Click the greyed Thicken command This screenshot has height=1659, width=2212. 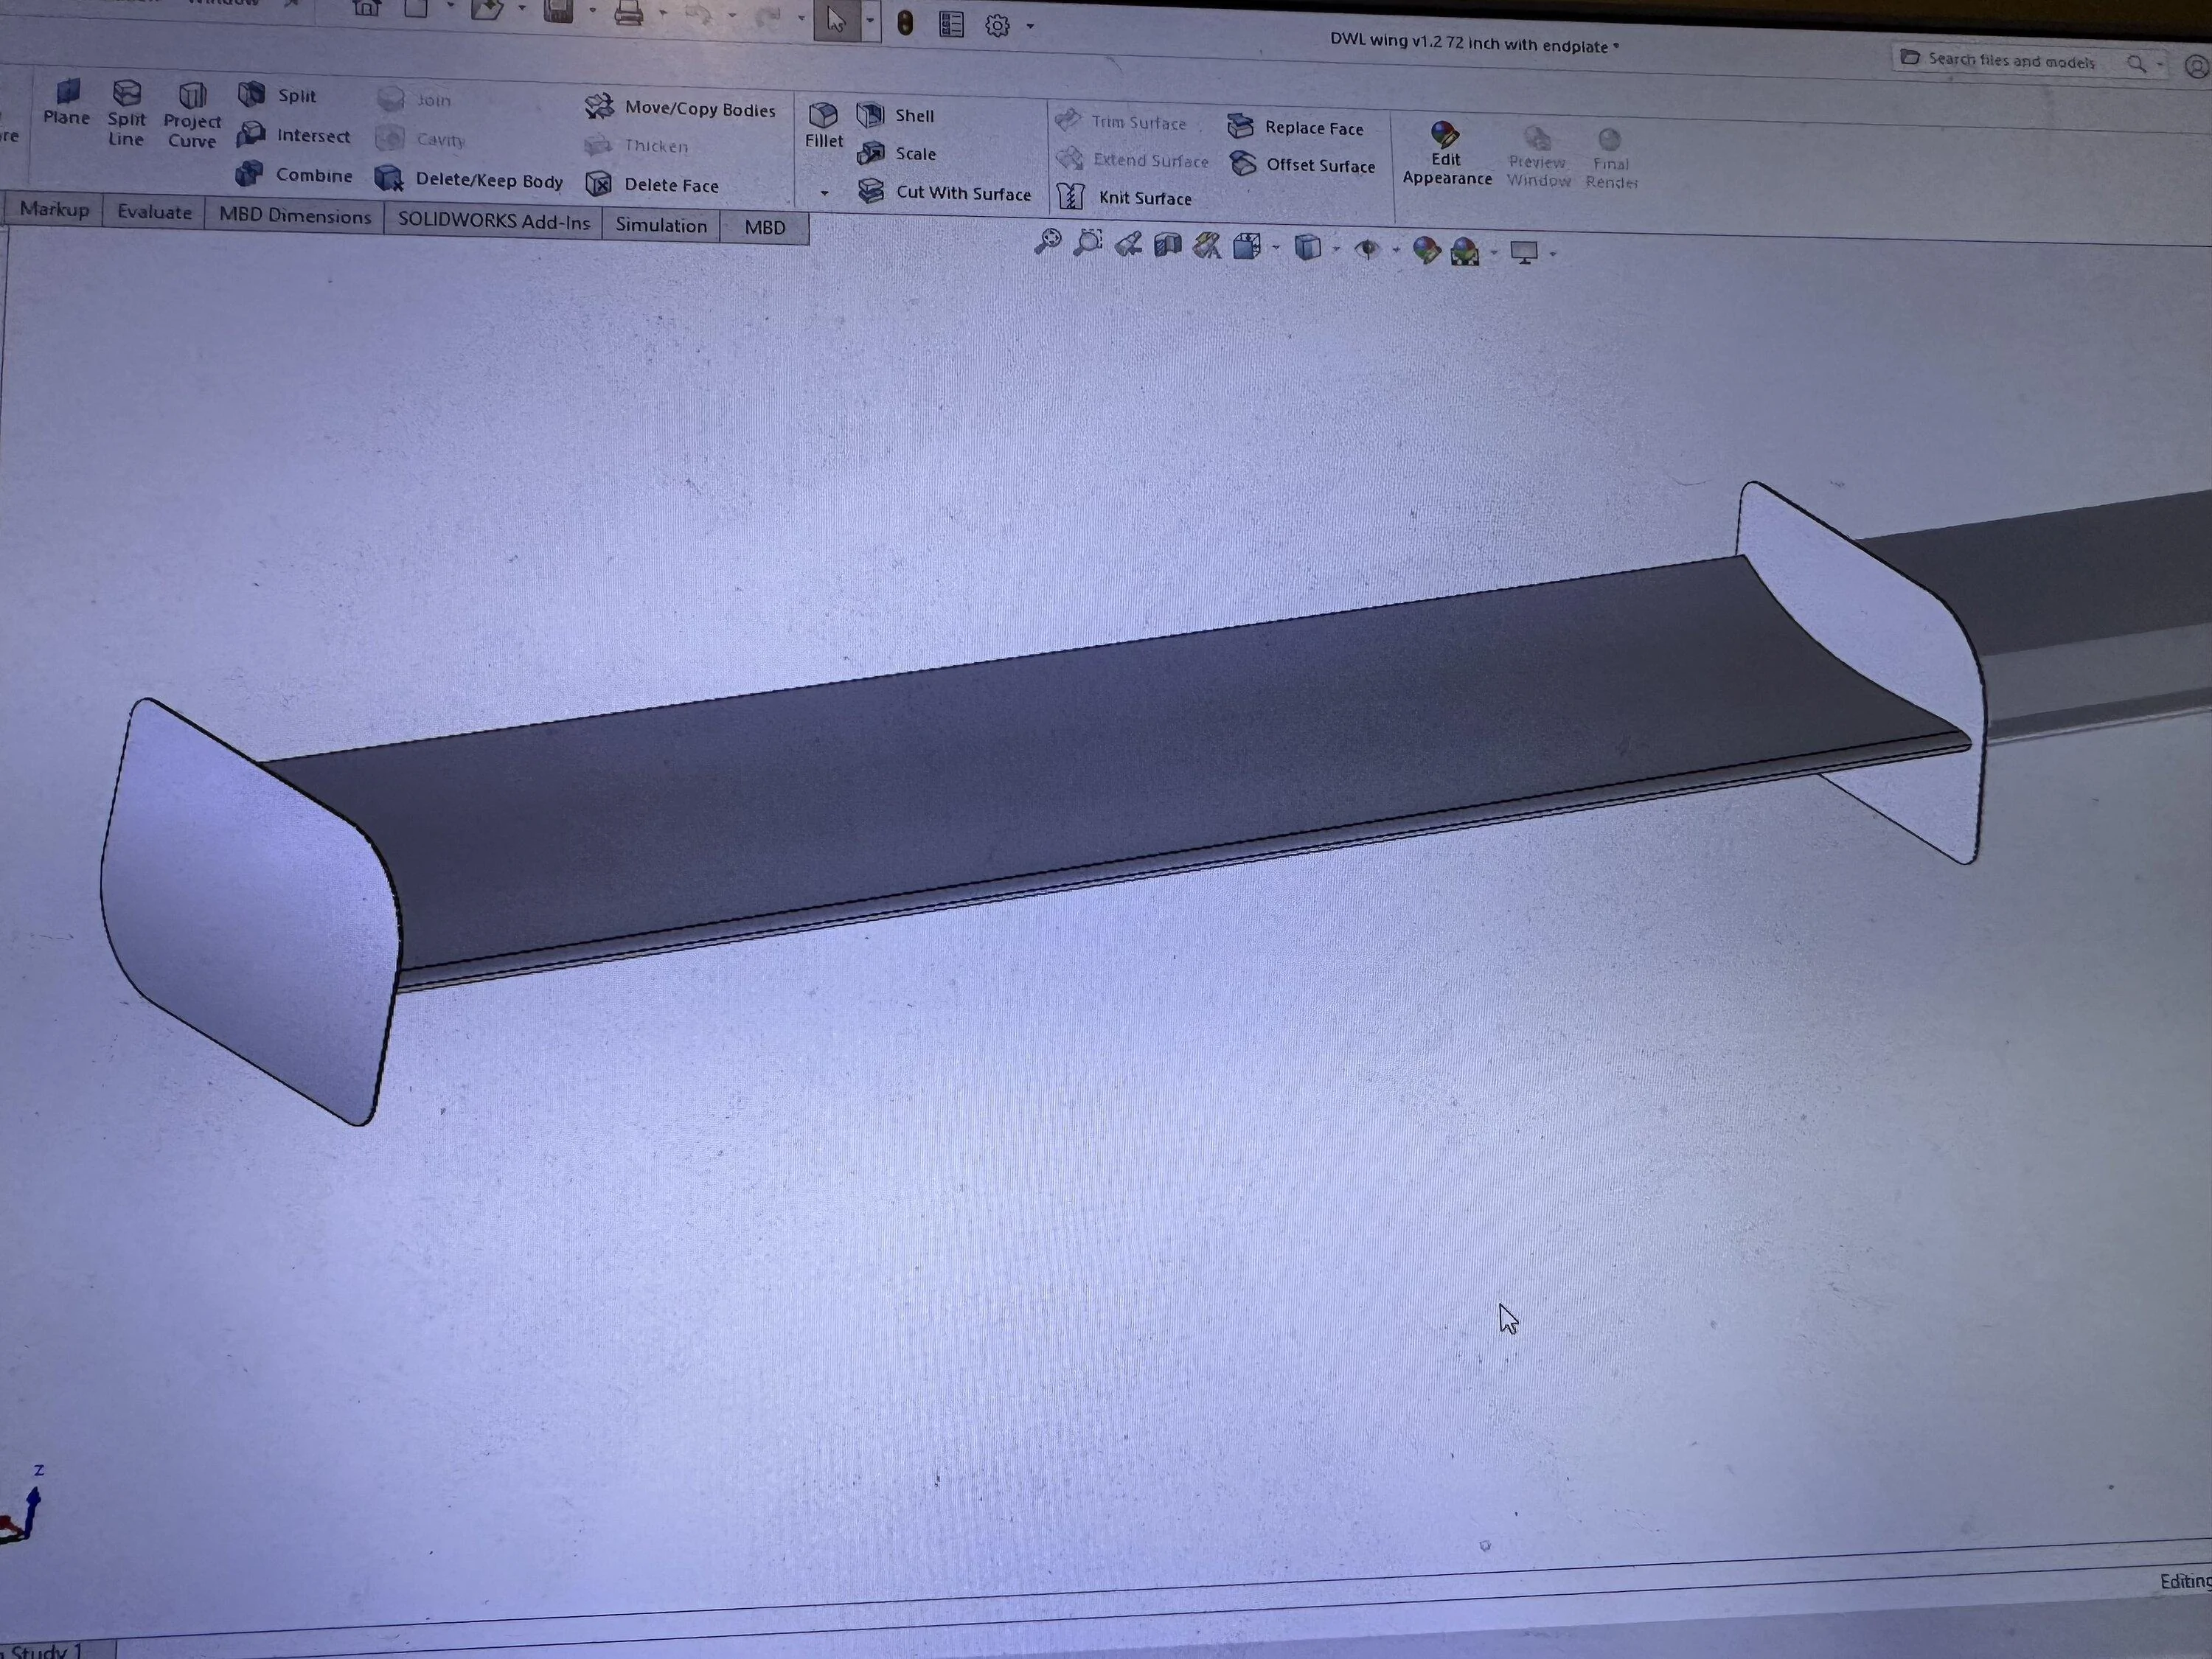point(636,146)
